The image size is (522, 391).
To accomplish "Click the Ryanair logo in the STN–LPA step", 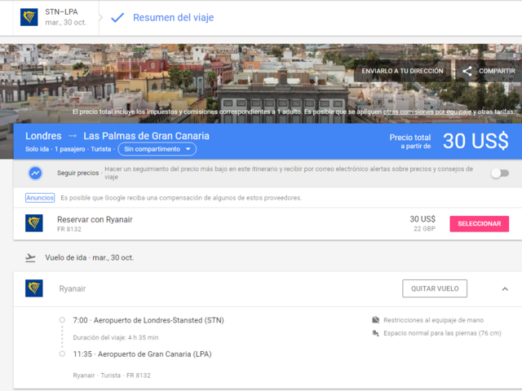I will pyautogui.click(x=29, y=17).
